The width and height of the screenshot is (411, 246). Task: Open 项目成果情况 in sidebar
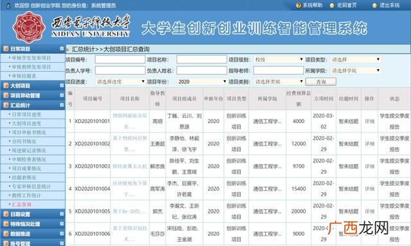pyautogui.click(x=26, y=168)
